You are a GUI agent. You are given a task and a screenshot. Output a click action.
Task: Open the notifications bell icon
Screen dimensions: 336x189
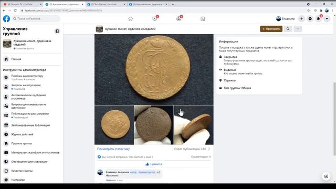(x=319, y=19)
